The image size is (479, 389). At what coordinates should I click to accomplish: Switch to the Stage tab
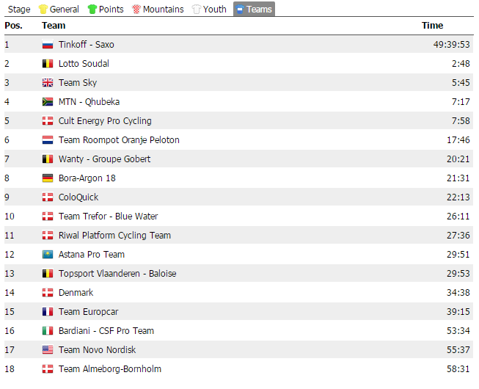pyautogui.click(x=19, y=9)
